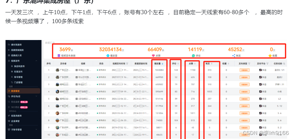The width and height of the screenshot is (294, 139).
Task: Sort by the 转发 column header arrows
Action: [212, 64]
